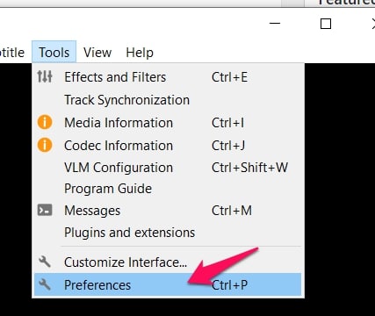This screenshot has width=375, height=316.
Task: Open the partially visible Subtitle menu
Action: (12, 53)
